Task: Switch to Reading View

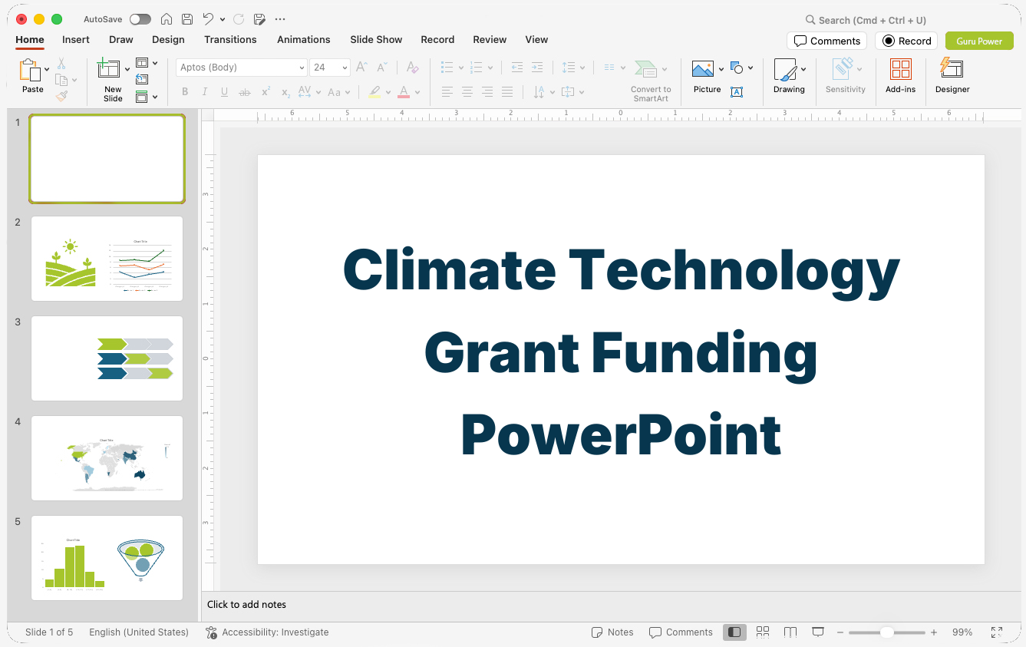Action: [790, 632]
